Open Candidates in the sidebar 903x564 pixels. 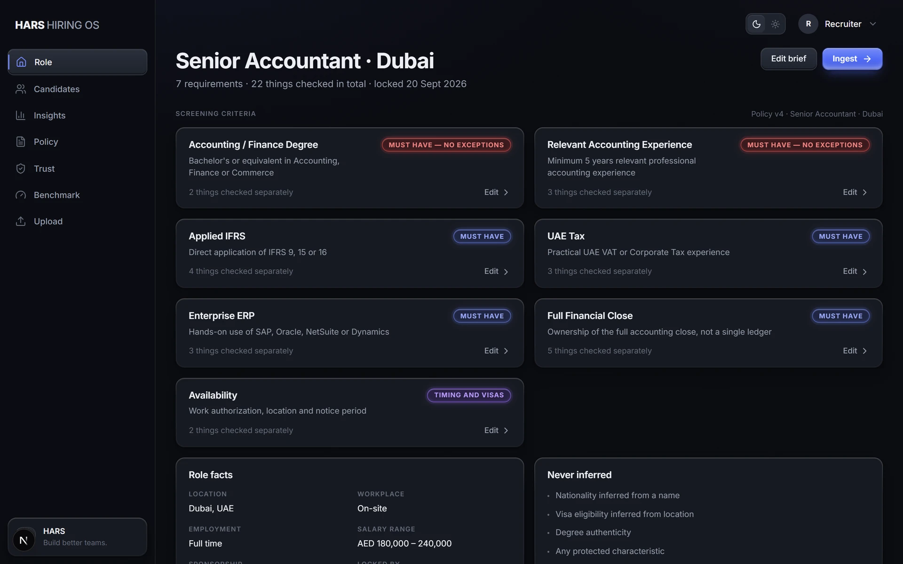pyautogui.click(x=77, y=89)
